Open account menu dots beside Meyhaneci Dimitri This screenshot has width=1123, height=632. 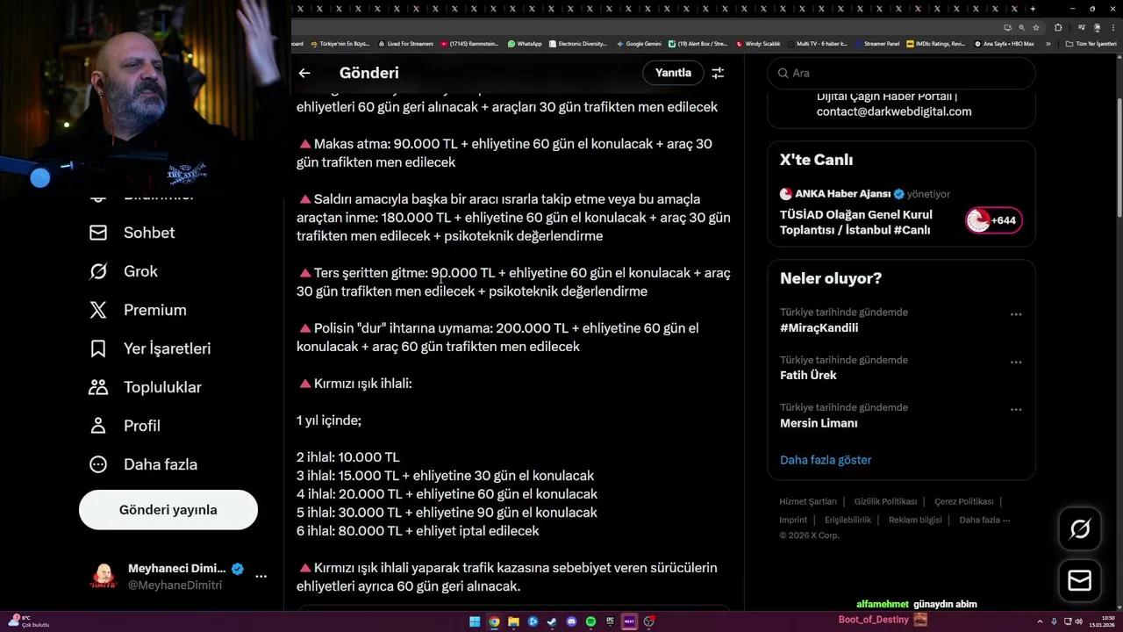[x=261, y=577]
